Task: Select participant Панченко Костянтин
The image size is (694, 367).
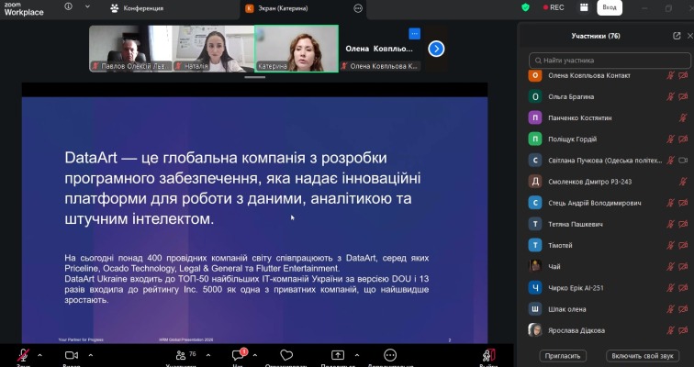Action: pyautogui.click(x=607, y=117)
